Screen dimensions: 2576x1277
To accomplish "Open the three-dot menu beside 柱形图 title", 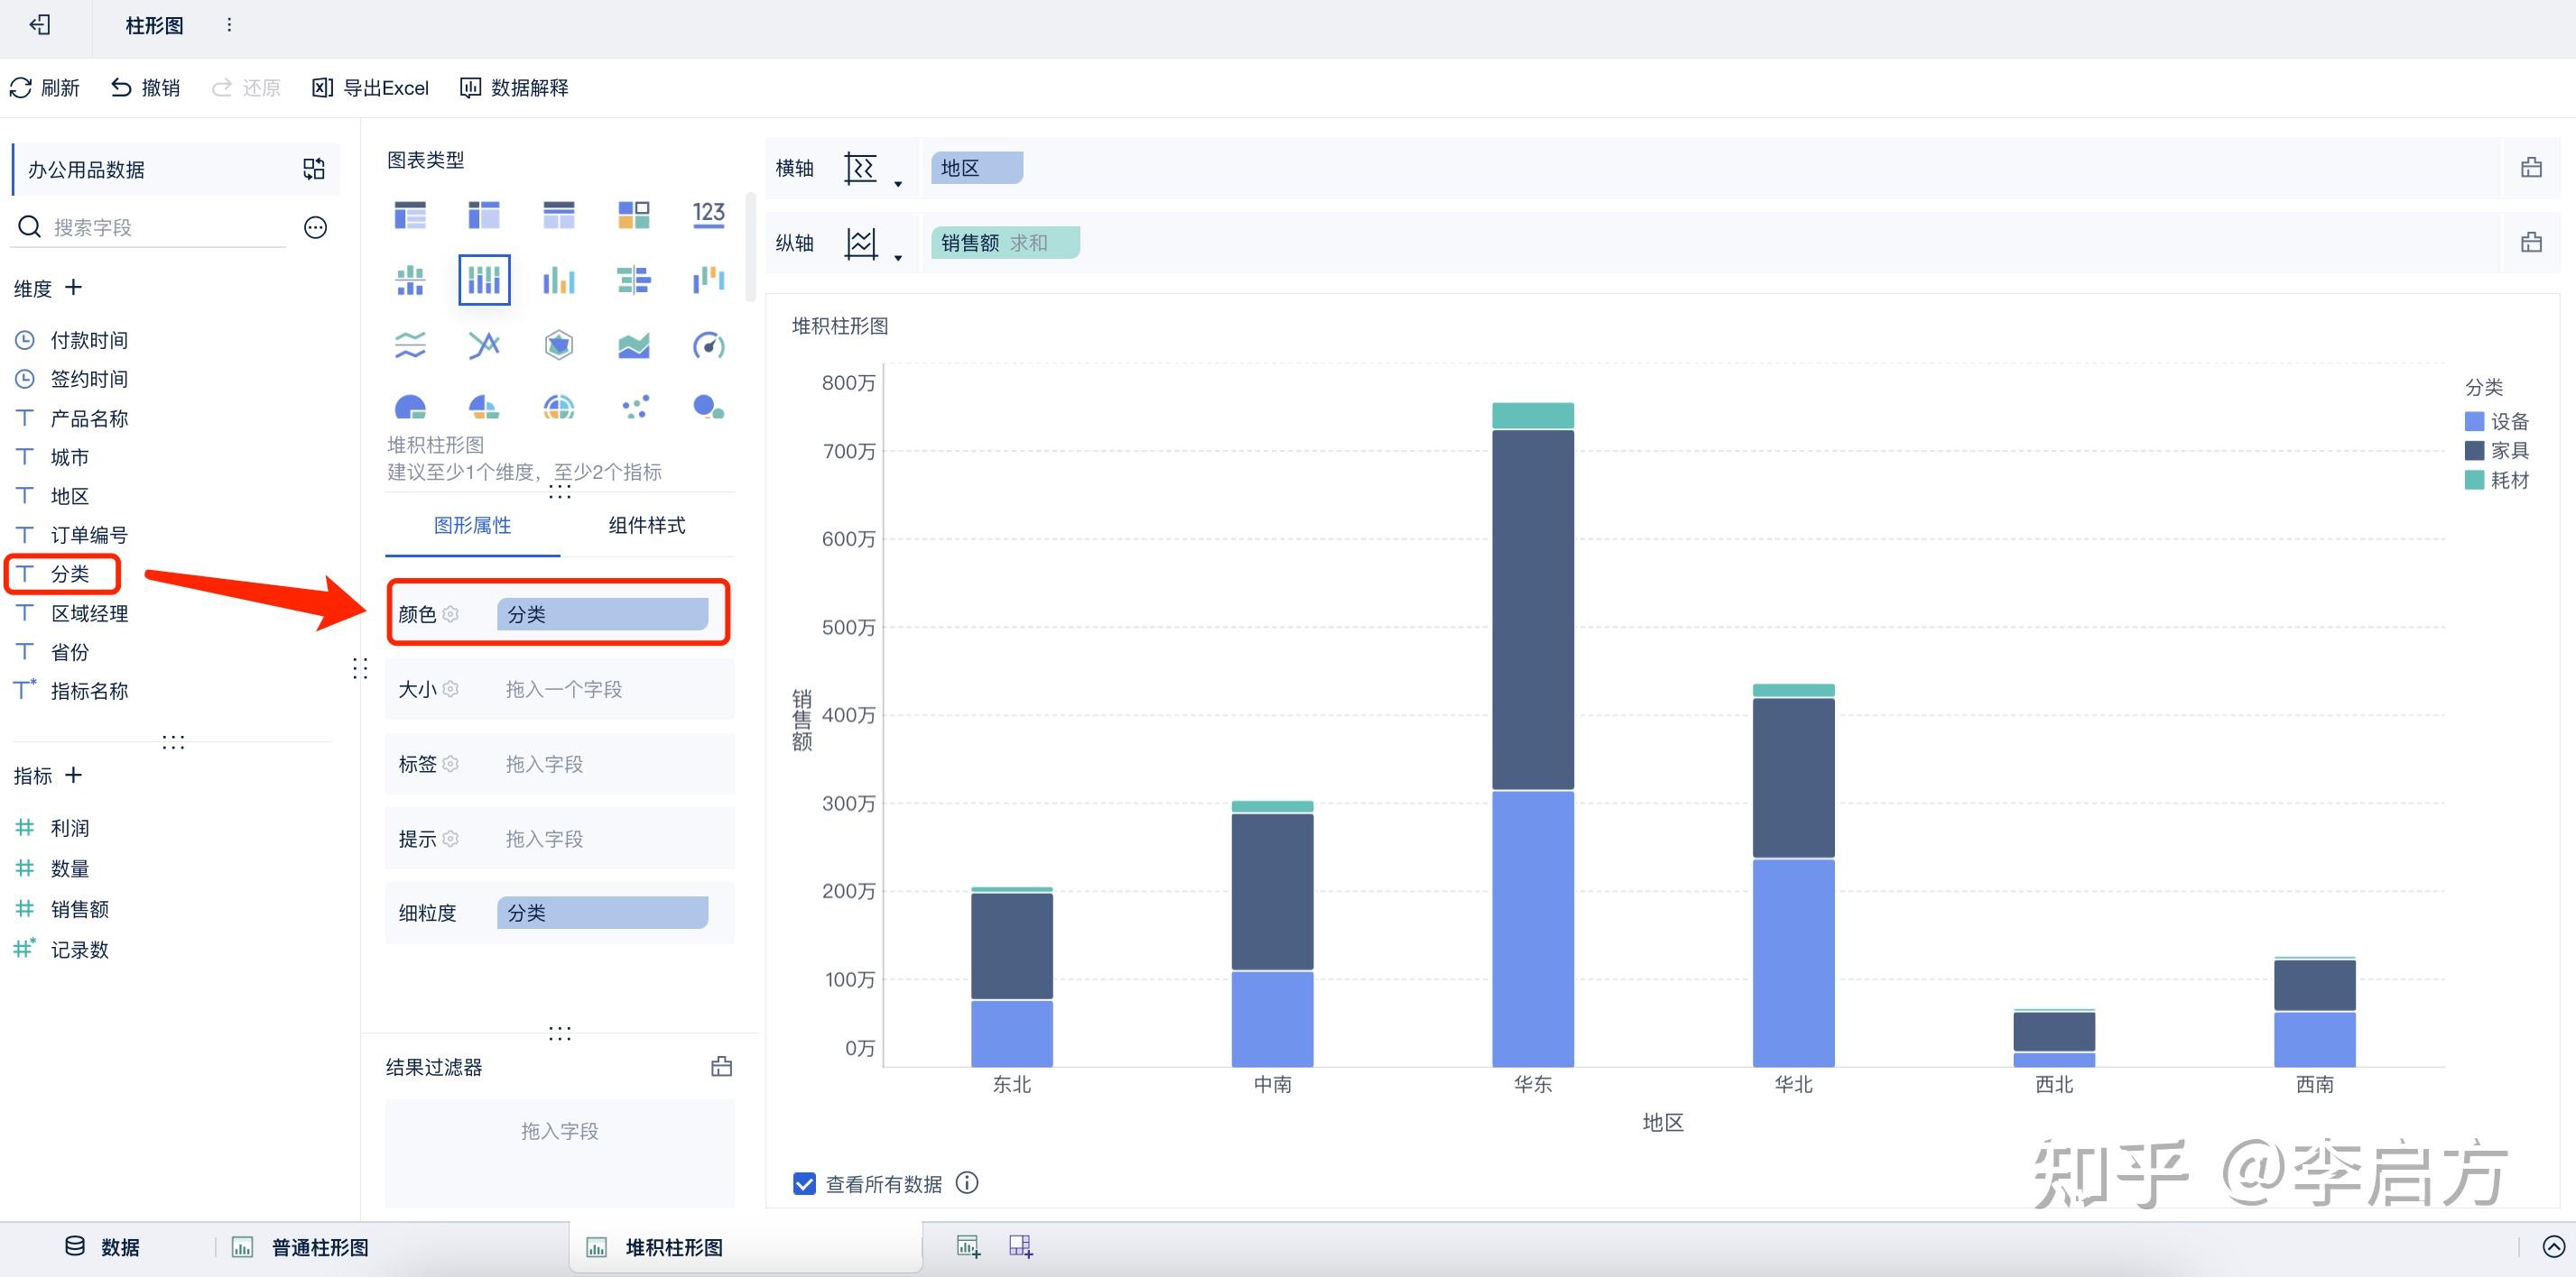I will point(229,25).
